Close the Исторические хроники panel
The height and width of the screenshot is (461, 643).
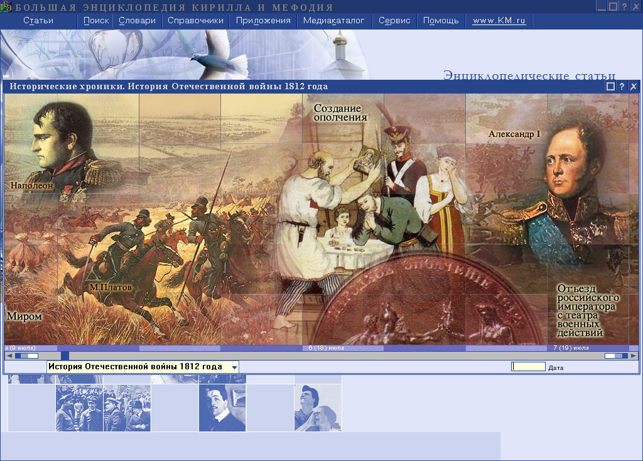coord(633,86)
